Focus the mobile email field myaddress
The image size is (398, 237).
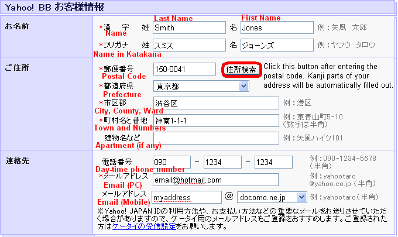(x=187, y=197)
